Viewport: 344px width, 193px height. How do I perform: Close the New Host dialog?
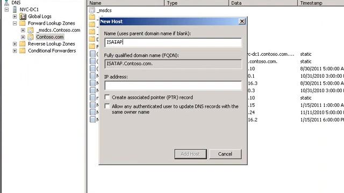tap(242, 21)
